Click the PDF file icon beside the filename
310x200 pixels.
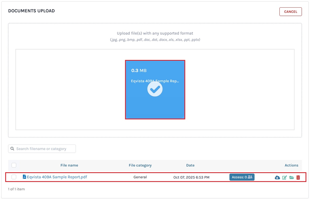pos(24,177)
